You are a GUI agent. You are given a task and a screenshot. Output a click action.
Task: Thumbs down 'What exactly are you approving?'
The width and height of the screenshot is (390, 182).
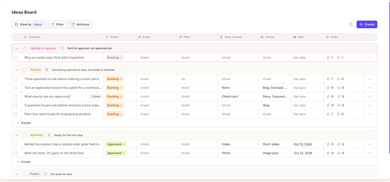click(338, 97)
